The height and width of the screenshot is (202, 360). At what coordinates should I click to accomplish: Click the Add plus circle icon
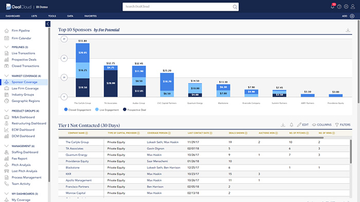(x=352, y=16)
